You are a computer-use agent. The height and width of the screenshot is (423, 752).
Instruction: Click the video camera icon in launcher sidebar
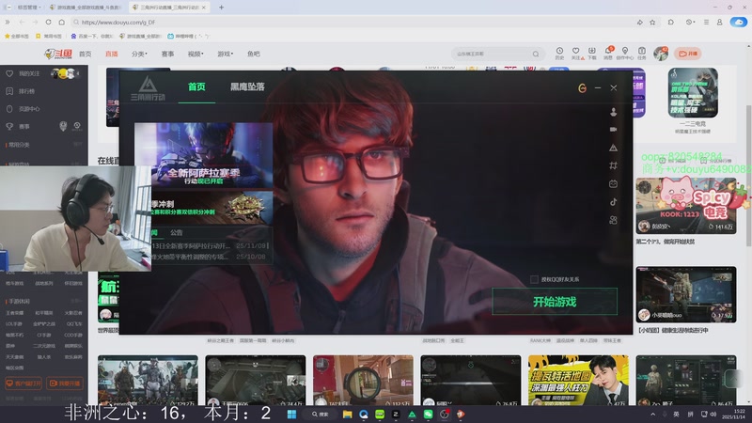tap(613, 130)
